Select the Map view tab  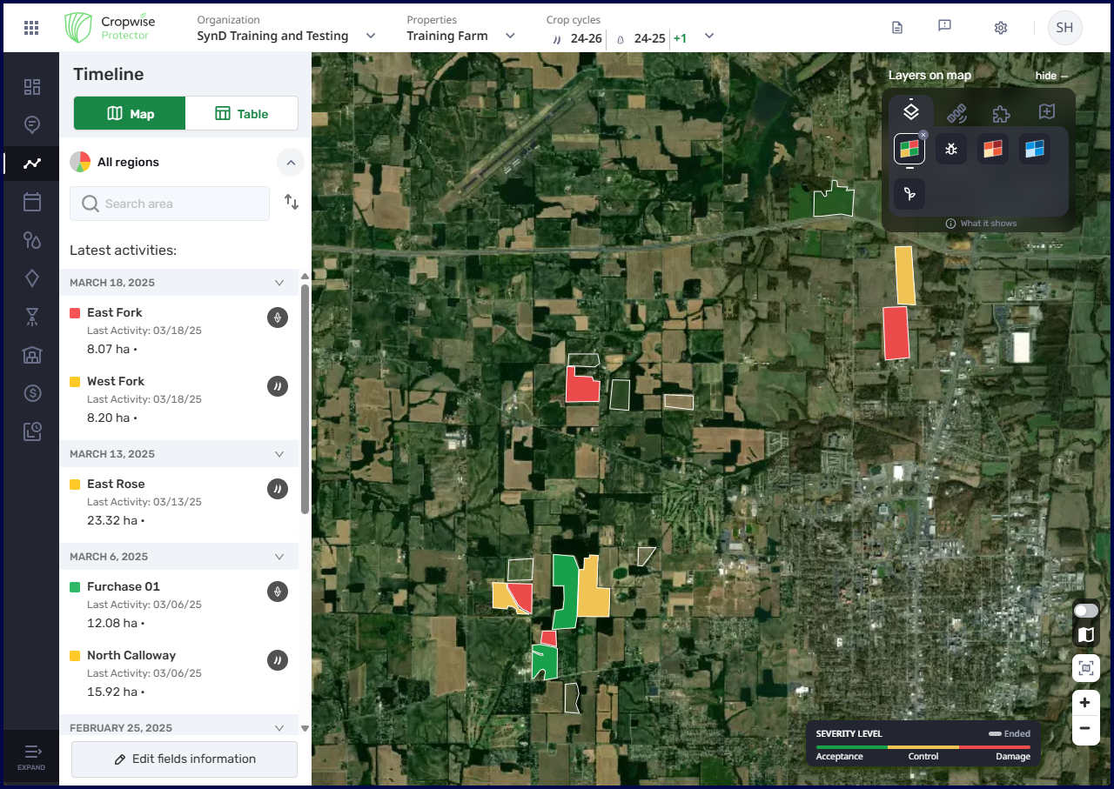coord(130,114)
